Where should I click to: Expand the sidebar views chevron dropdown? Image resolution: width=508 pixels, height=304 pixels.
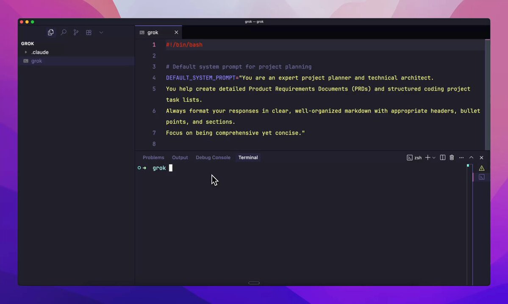tap(101, 32)
